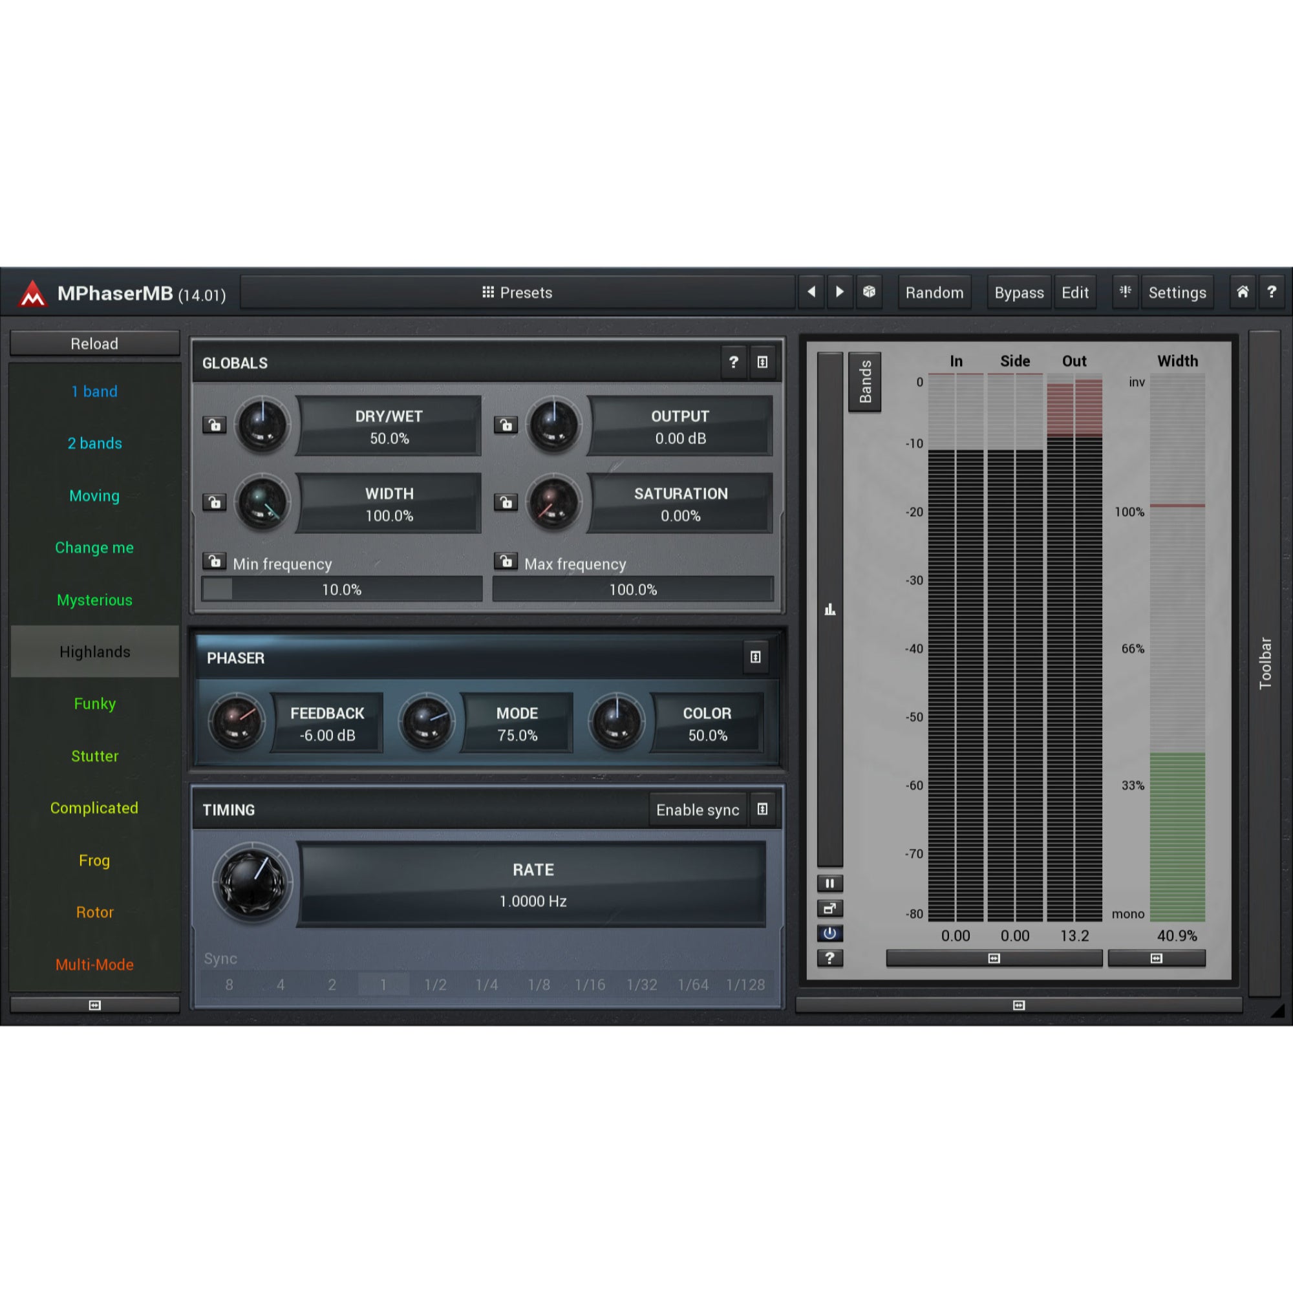
Task: Click the Random button
Action: click(x=934, y=292)
